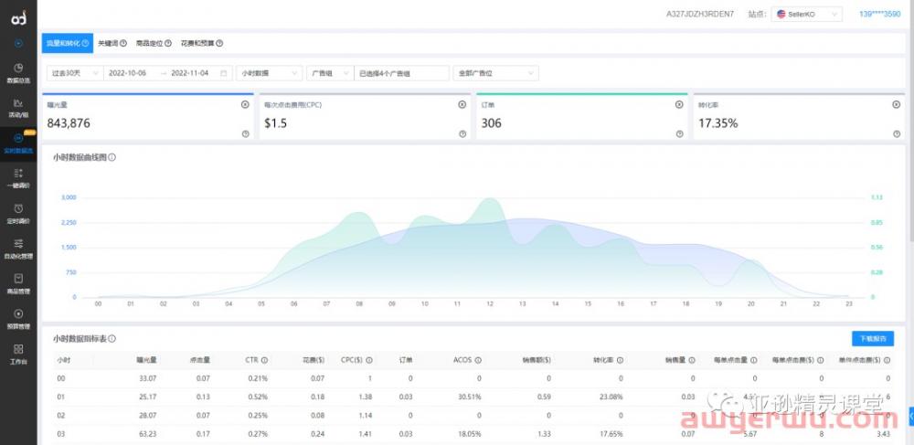Image resolution: width=914 pixels, height=445 pixels.
Task: Open the 全部广告位 placement dropdown
Action: click(496, 73)
